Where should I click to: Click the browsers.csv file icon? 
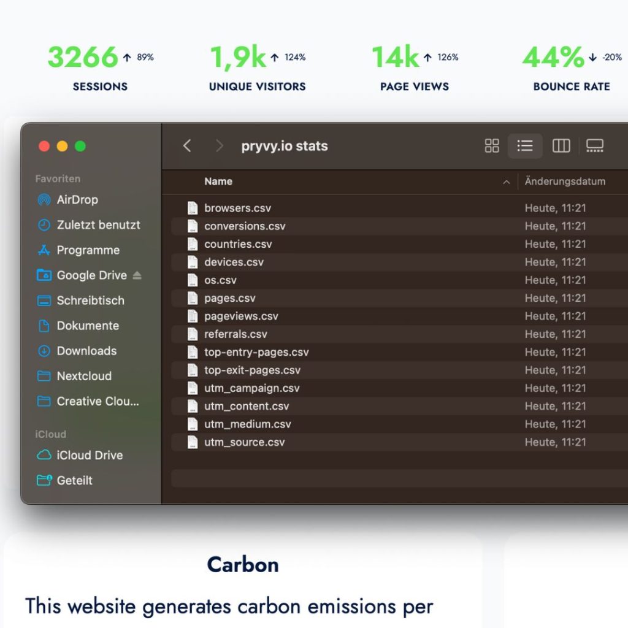(x=193, y=208)
